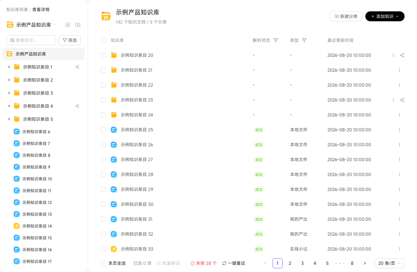Click the add document icon beside the sidebar knowledge base title
Image resolution: width=417 pixels, height=272 pixels.
click(68, 25)
